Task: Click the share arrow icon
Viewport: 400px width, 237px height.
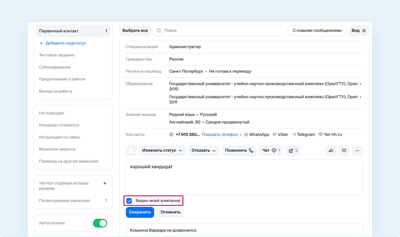Action: click(x=331, y=151)
